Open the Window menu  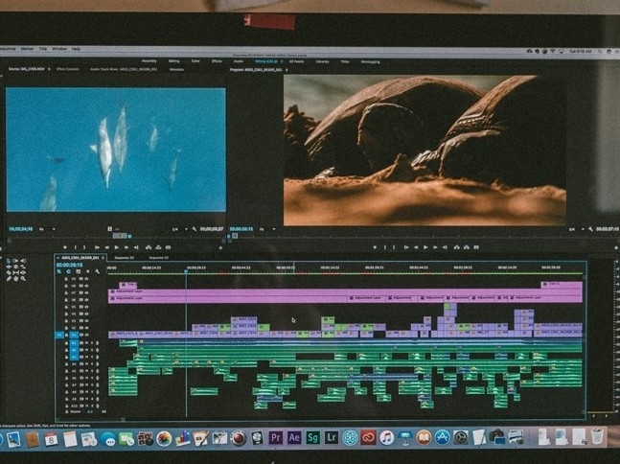[59, 48]
